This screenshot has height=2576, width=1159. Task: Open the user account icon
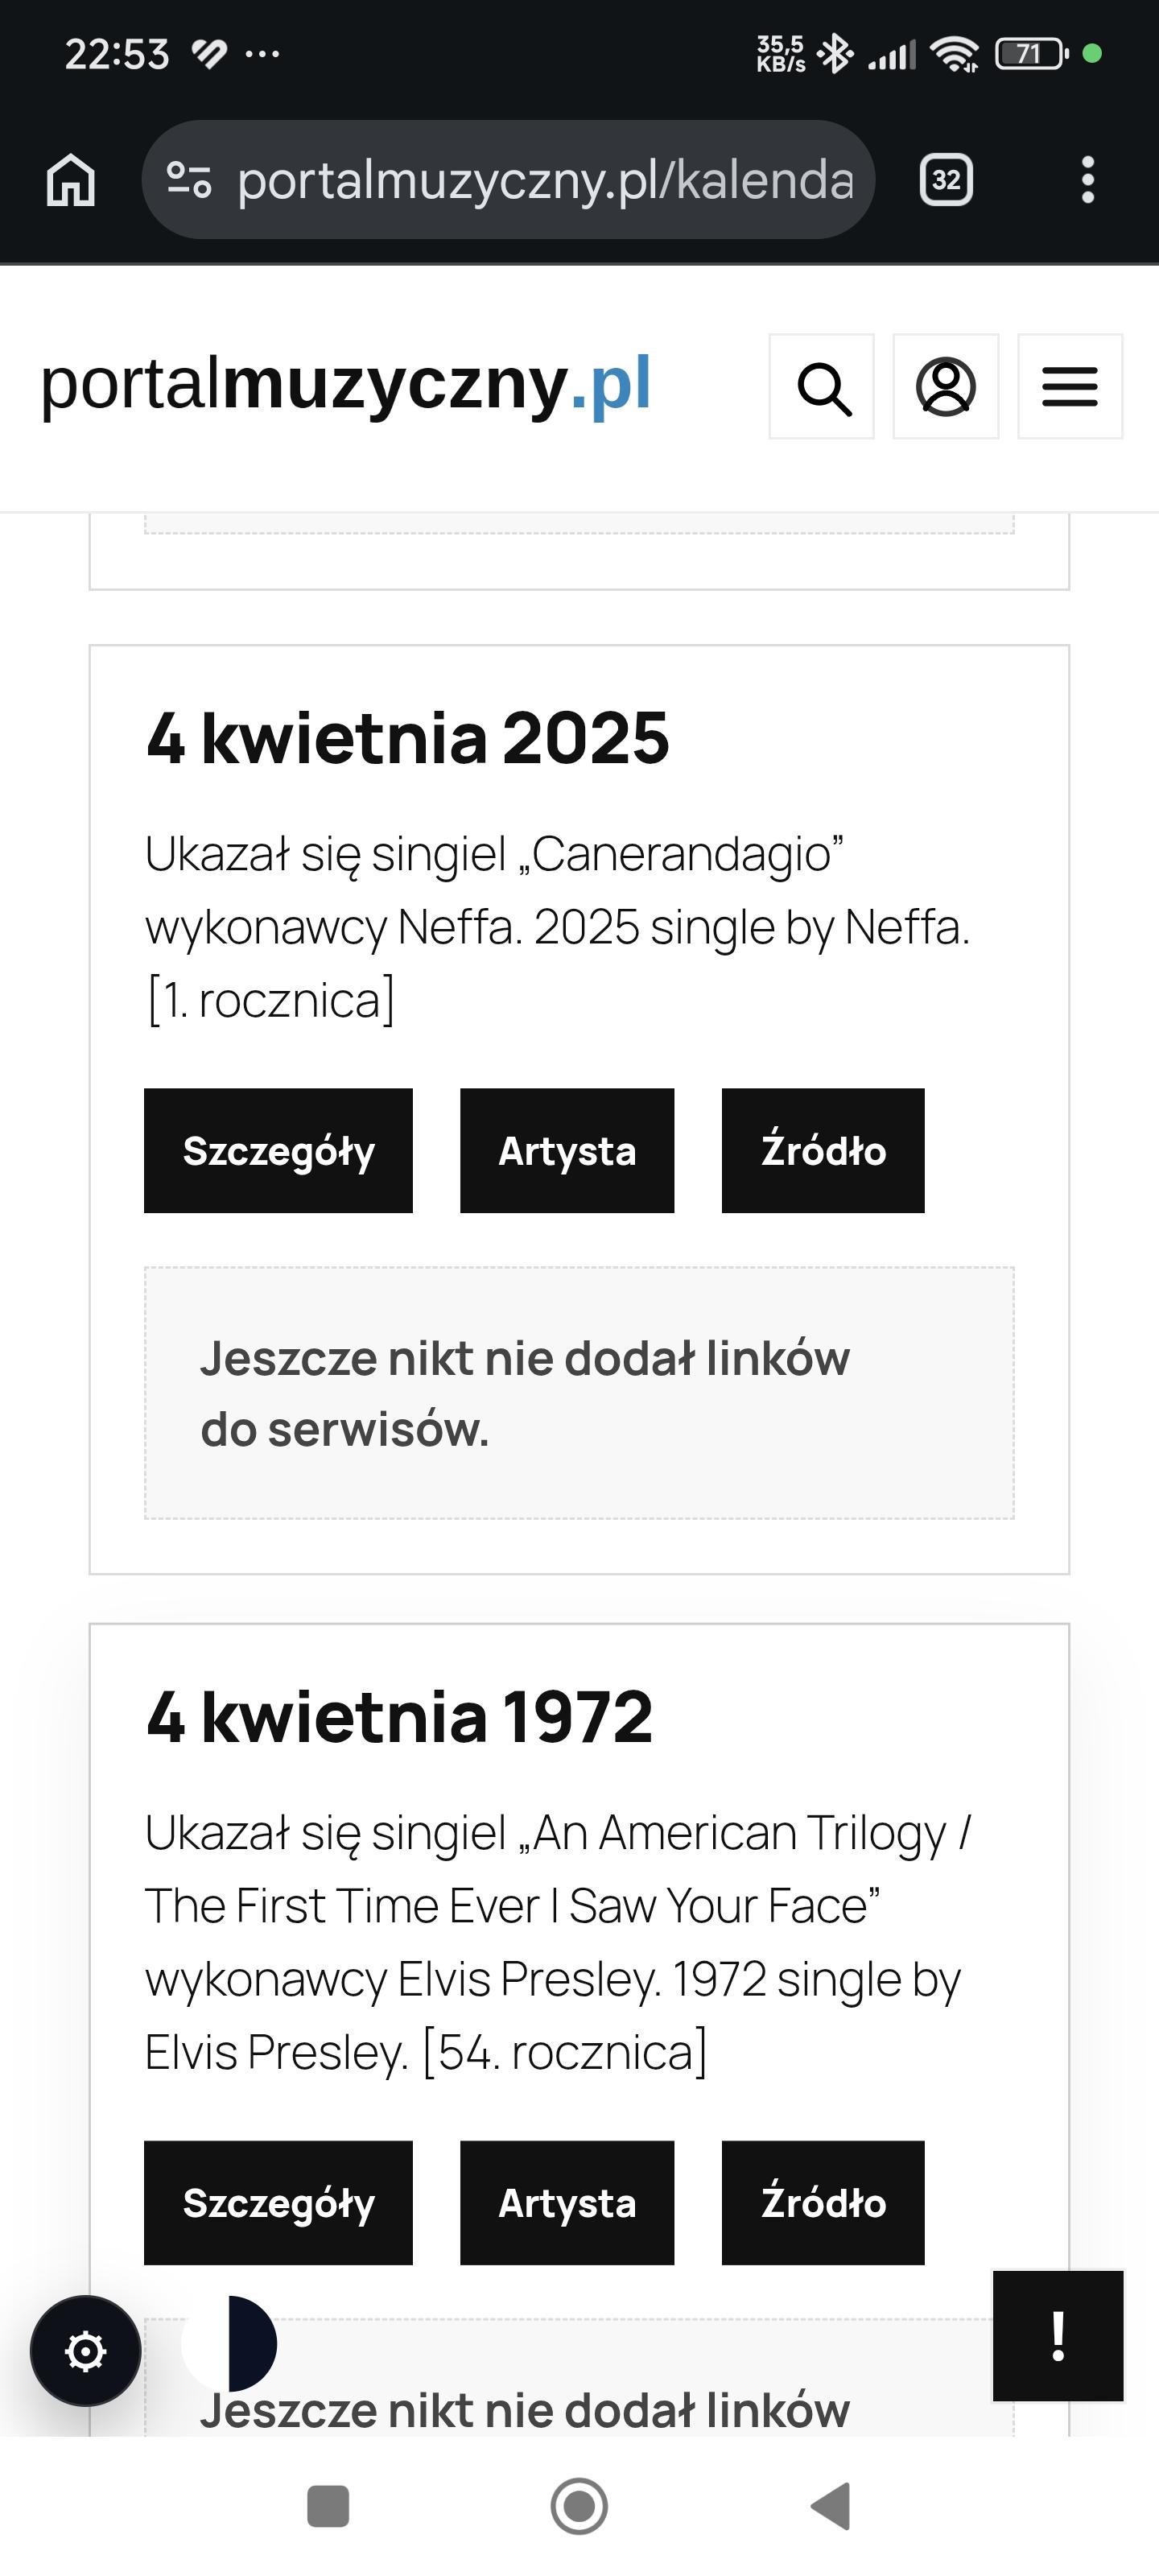tap(945, 387)
